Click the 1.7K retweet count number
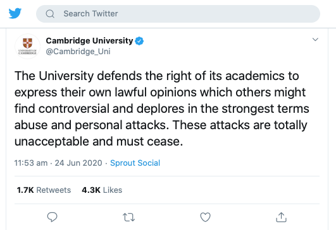 pyautogui.click(x=25, y=190)
